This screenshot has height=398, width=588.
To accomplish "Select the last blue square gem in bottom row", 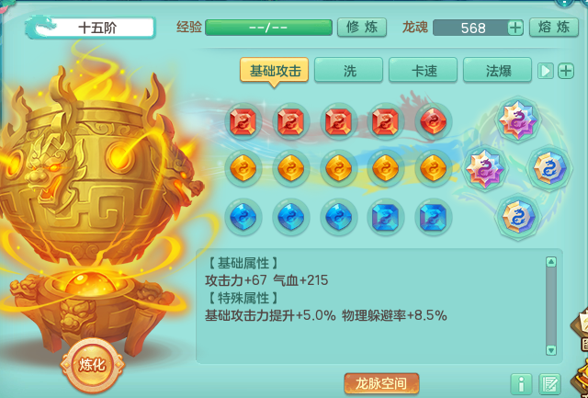I will [x=433, y=217].
